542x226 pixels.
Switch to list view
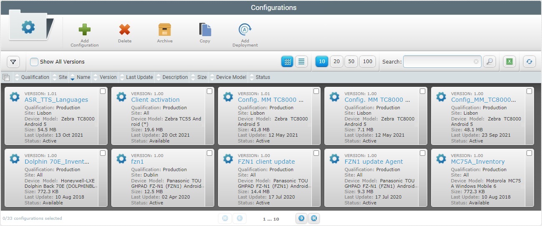[x=301, y=61]
